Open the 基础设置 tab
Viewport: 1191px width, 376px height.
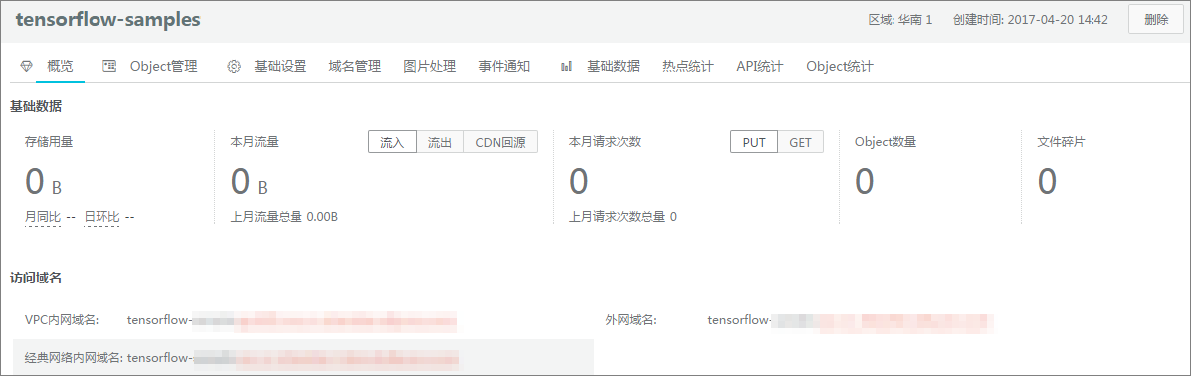coord(281,66)
